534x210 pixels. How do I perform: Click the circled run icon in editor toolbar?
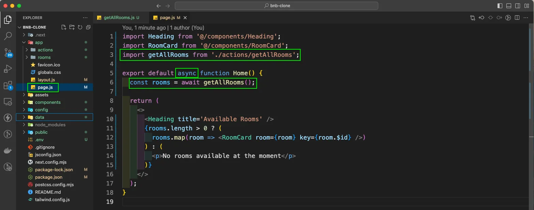click(508, 18)
